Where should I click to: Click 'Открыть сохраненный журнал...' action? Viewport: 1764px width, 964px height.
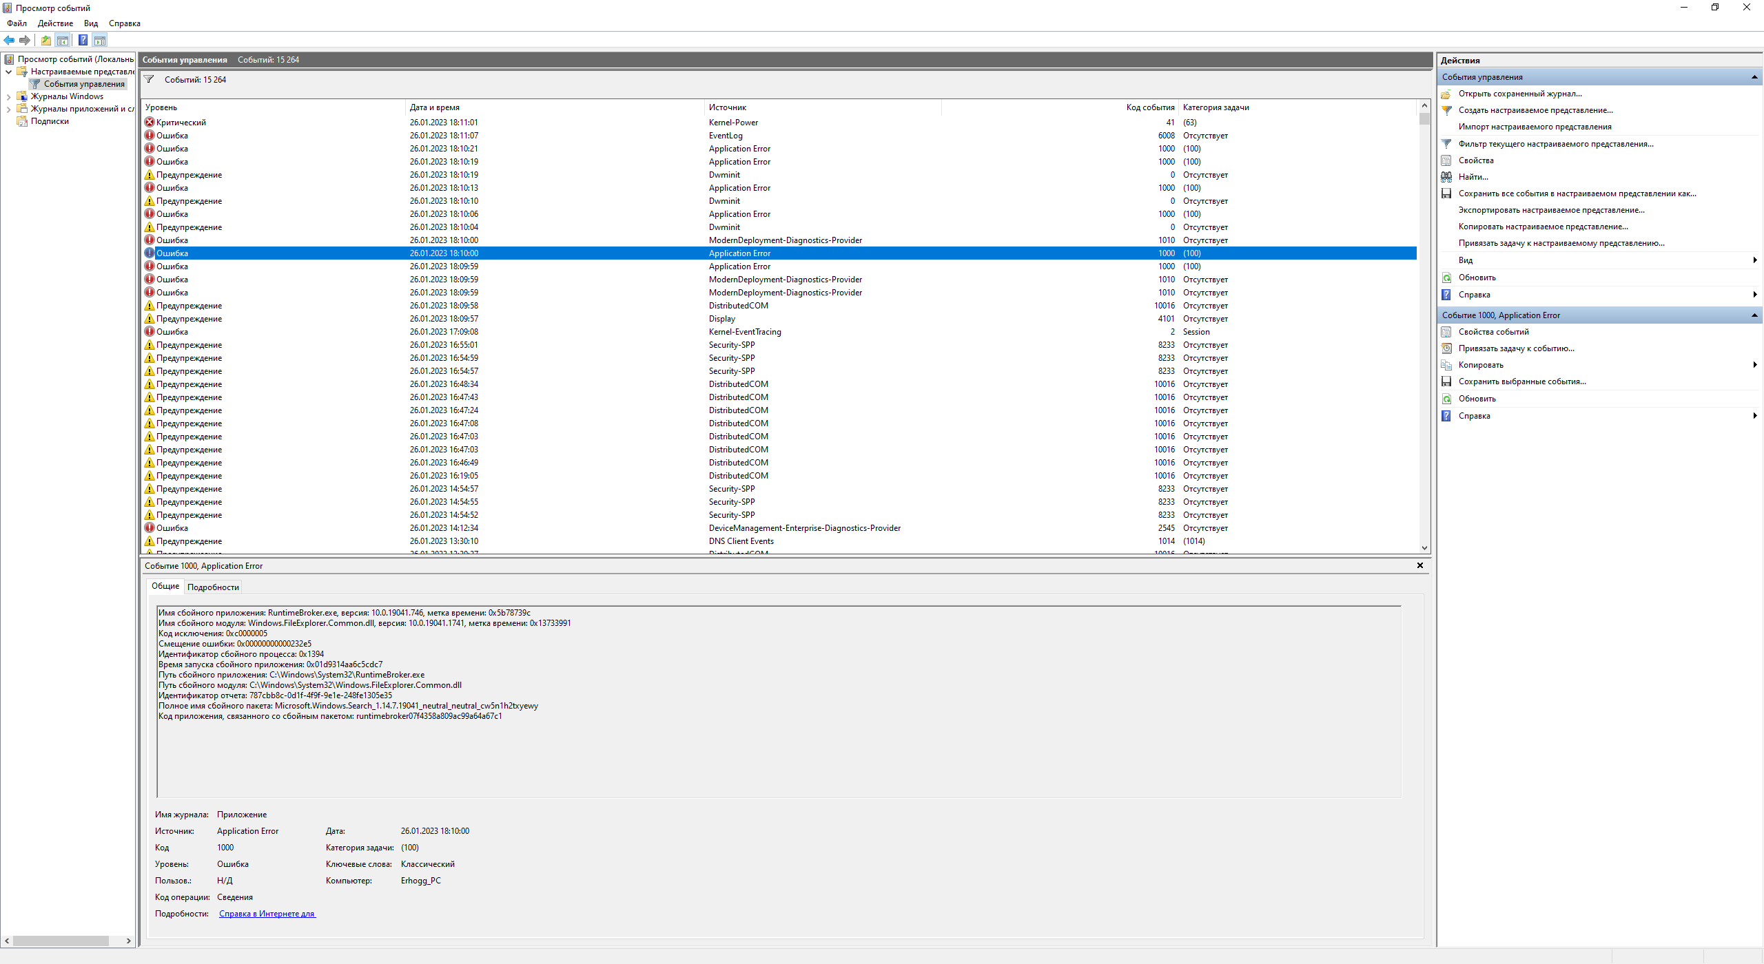point(1519,94)
